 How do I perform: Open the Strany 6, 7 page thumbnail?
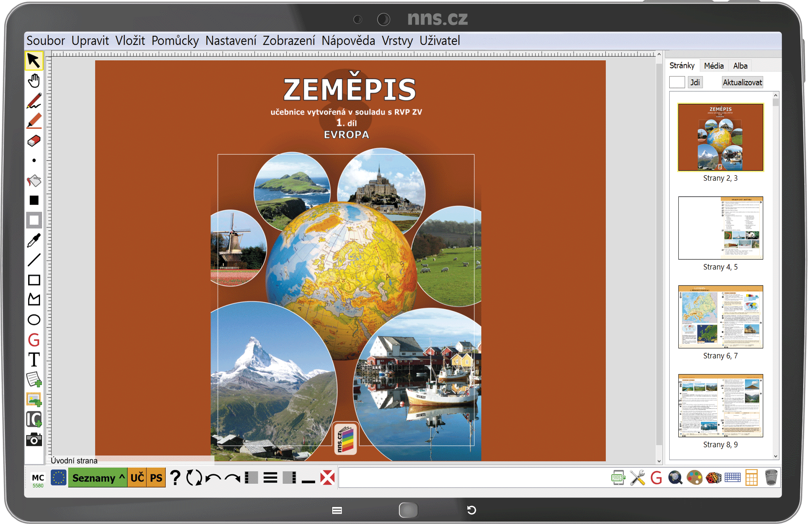point(720,317)
